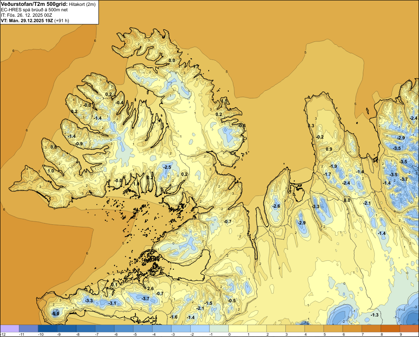Click the 2.6 temperature reading
Screen dimensions: 419x337
point(150,288)
